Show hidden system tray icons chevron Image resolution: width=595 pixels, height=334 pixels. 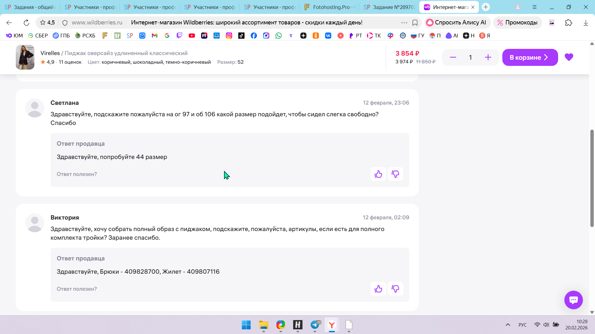(x=508, y=325)
